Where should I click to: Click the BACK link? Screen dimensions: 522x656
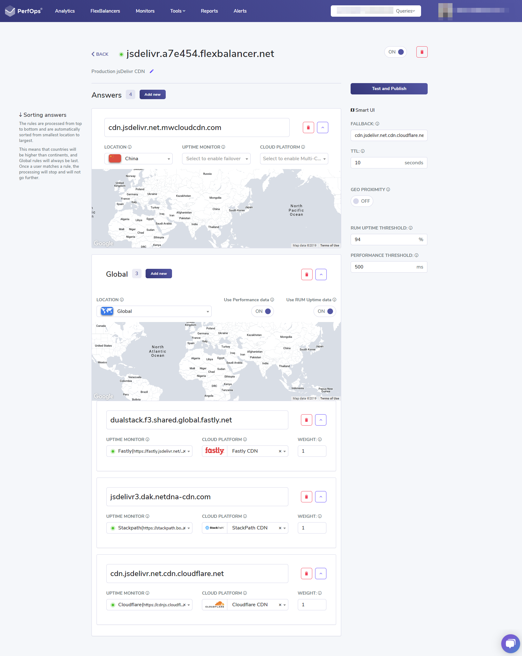tap(100, 54)
